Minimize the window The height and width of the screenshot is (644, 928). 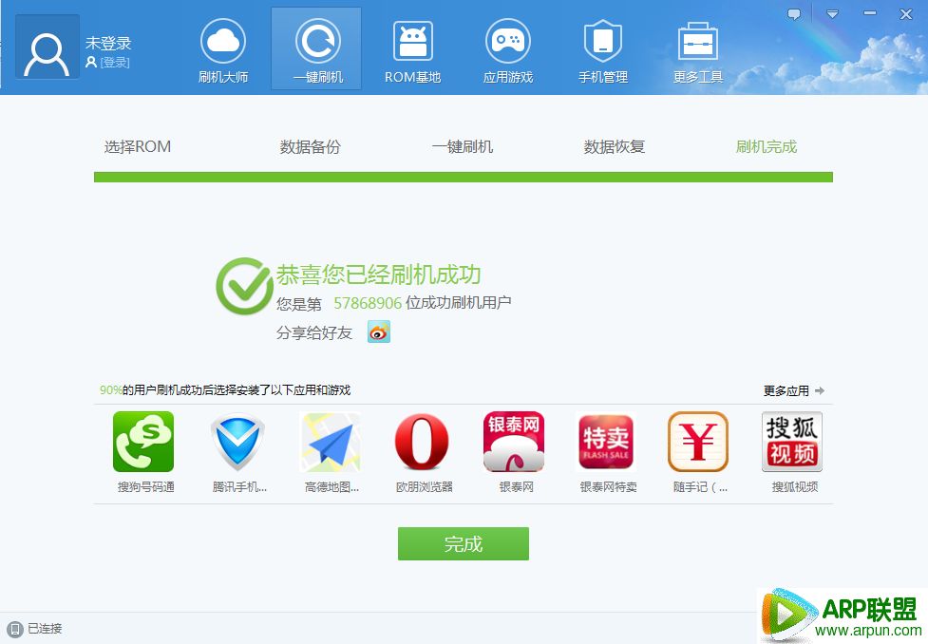coord(869,13)
